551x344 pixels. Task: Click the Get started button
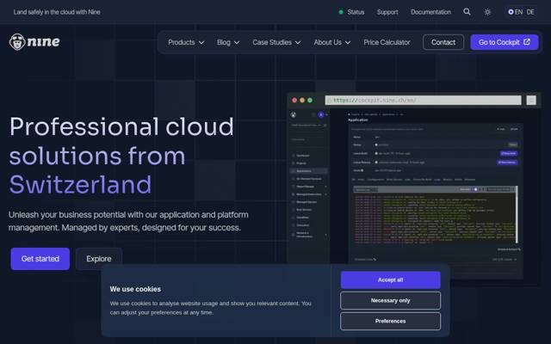click(40, 259)
